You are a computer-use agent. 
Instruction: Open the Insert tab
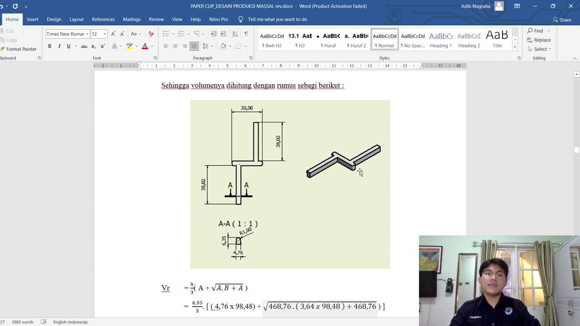pos(33,19)
